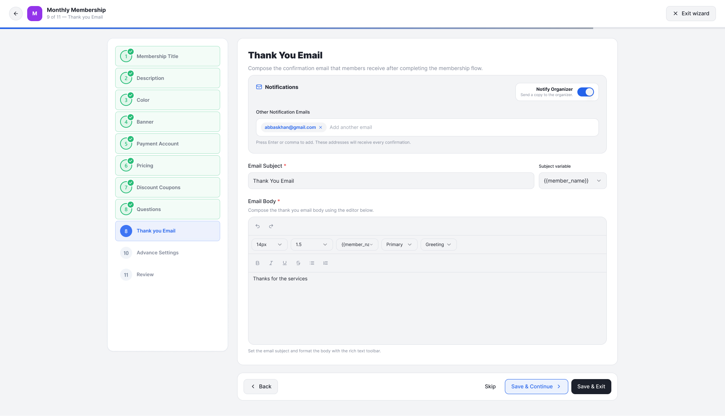Image resolution: width=725 pixels, height=416 pixels.
Task: Click the 'Thank You Email' page heading
Action: [x=285, y=55]
